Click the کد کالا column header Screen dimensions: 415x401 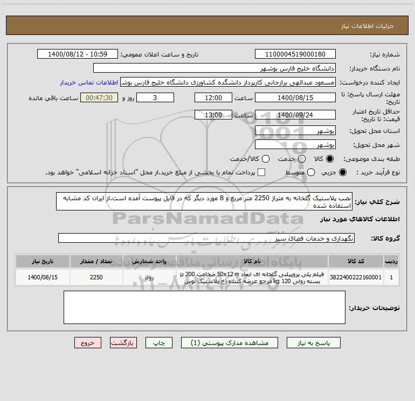[356, 261]
